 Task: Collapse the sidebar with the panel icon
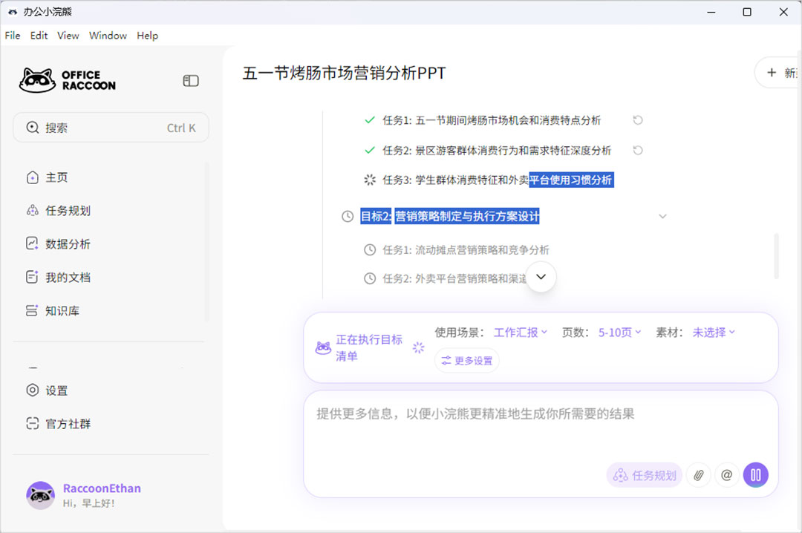point(191,80)
